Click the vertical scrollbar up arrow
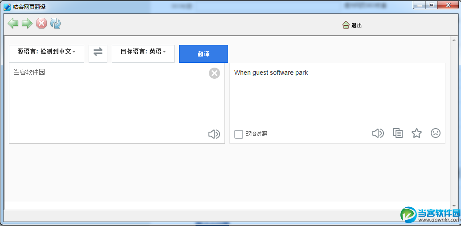 (453, 39)
